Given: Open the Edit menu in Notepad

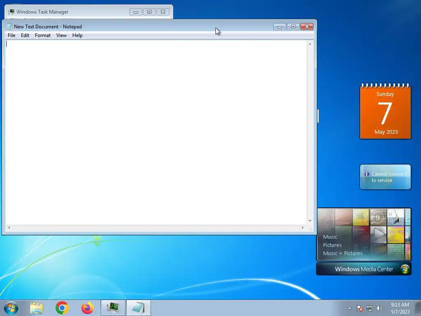Looking at the screenshot, I should tap(25, 35).
